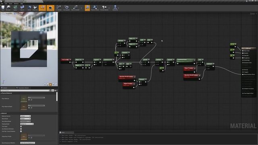The image size is (258, 145).
Task: Click the Details search field
Action: (x=25, y=91)
